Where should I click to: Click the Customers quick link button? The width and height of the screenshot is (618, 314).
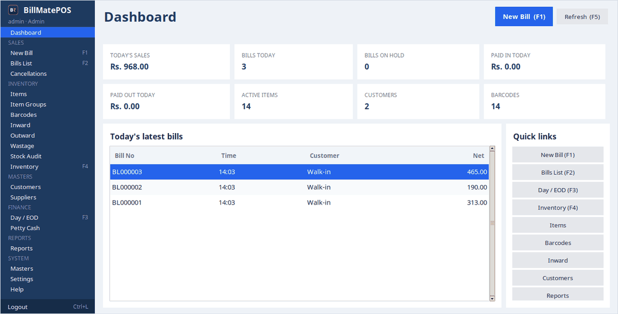(558, 278)
